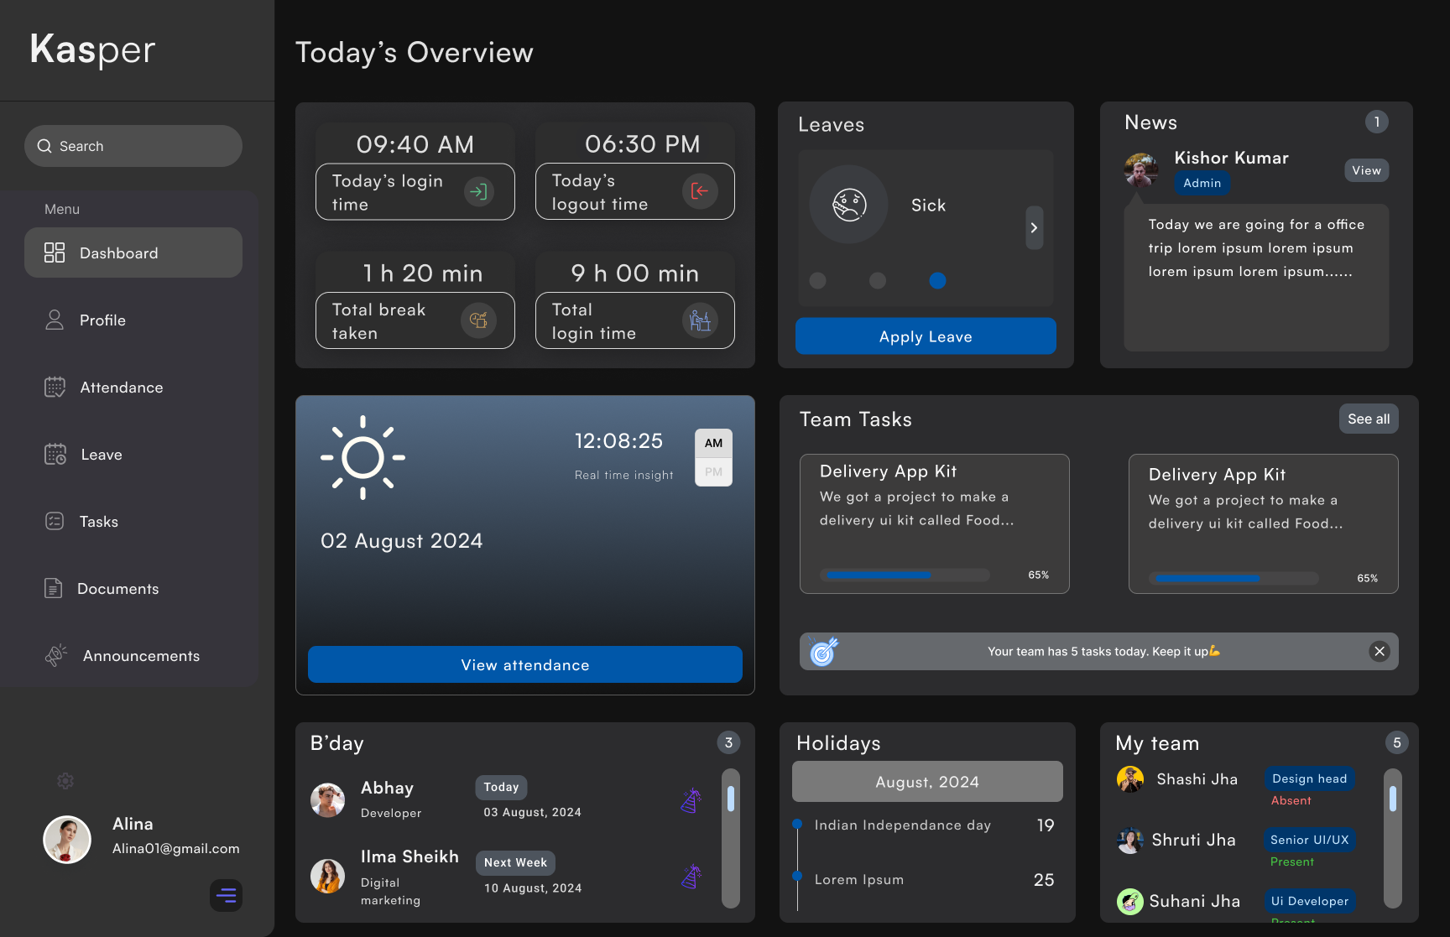
Task: Open Attendance from the sidebar menu
Action: (x=121, y=388)
